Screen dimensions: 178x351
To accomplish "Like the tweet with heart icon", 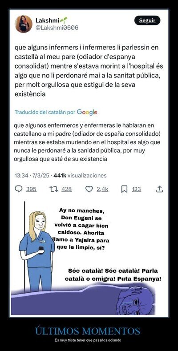I will (x=89, y=189).
